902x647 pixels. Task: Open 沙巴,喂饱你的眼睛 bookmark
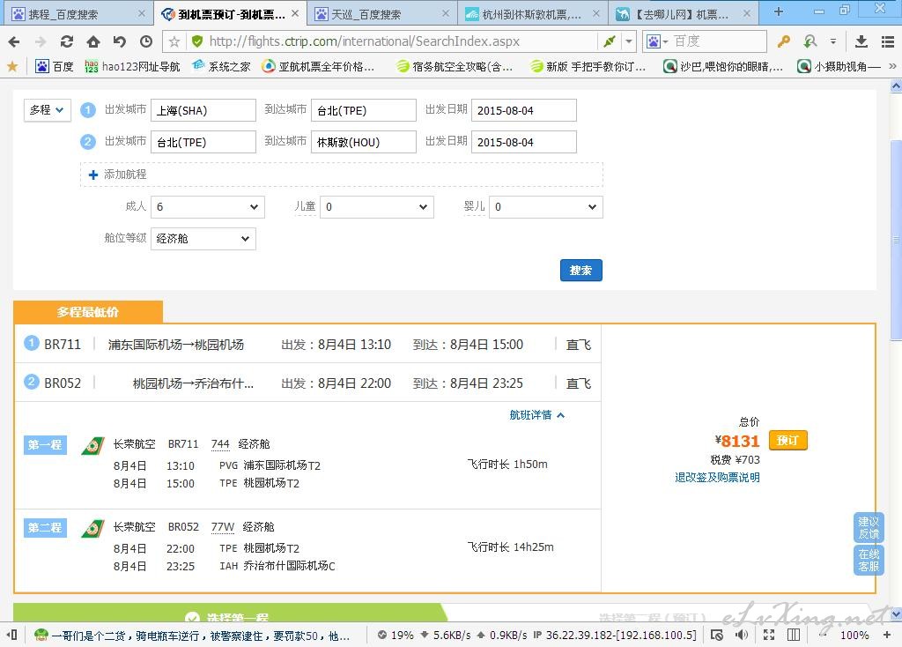[723, 67]
